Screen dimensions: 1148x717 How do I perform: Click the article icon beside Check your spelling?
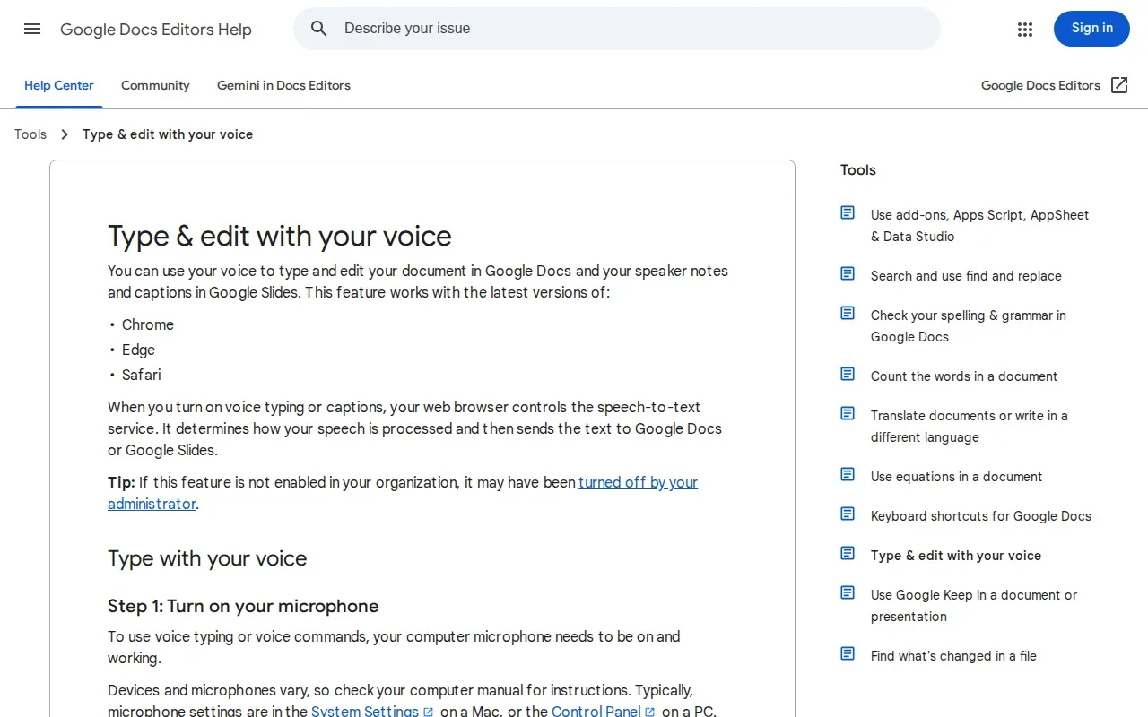[x=848, y=313]
